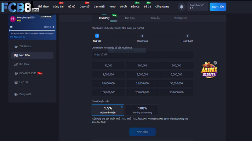Open Nổ Hũ menu

point(72,7)
